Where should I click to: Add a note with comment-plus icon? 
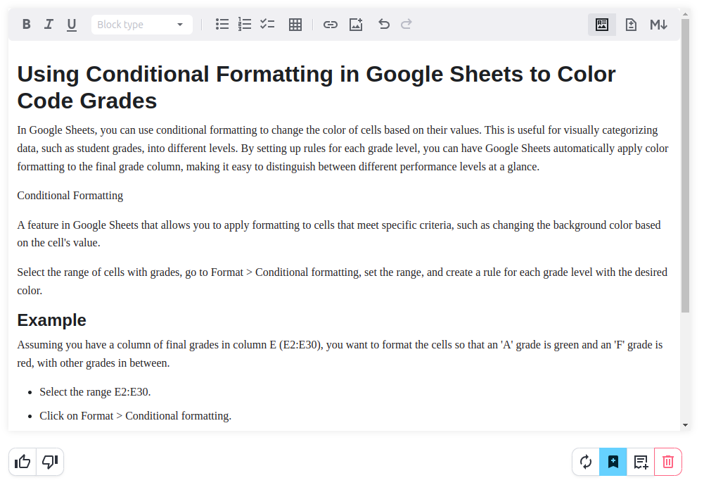click(x=641, y=462)
